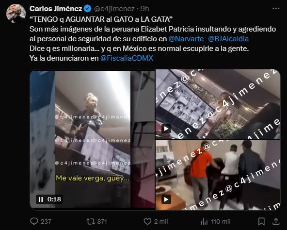Play the bottom-right lobby video

click(166, 199)
